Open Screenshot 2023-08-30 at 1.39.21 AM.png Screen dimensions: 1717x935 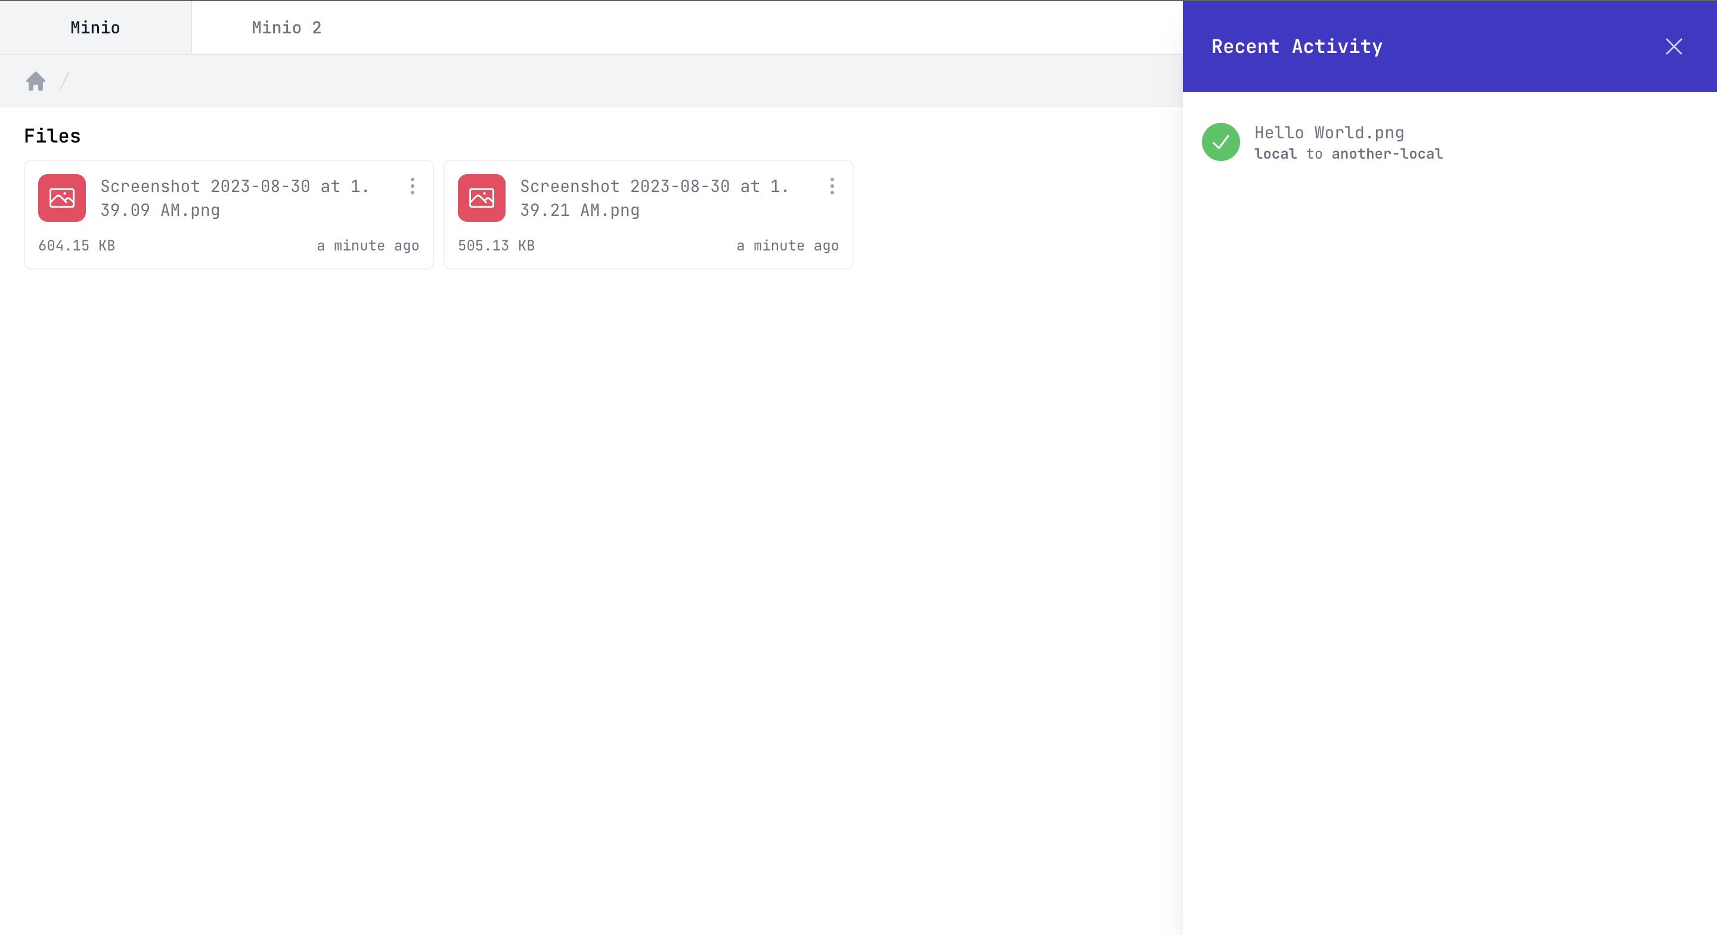(653, 198)
